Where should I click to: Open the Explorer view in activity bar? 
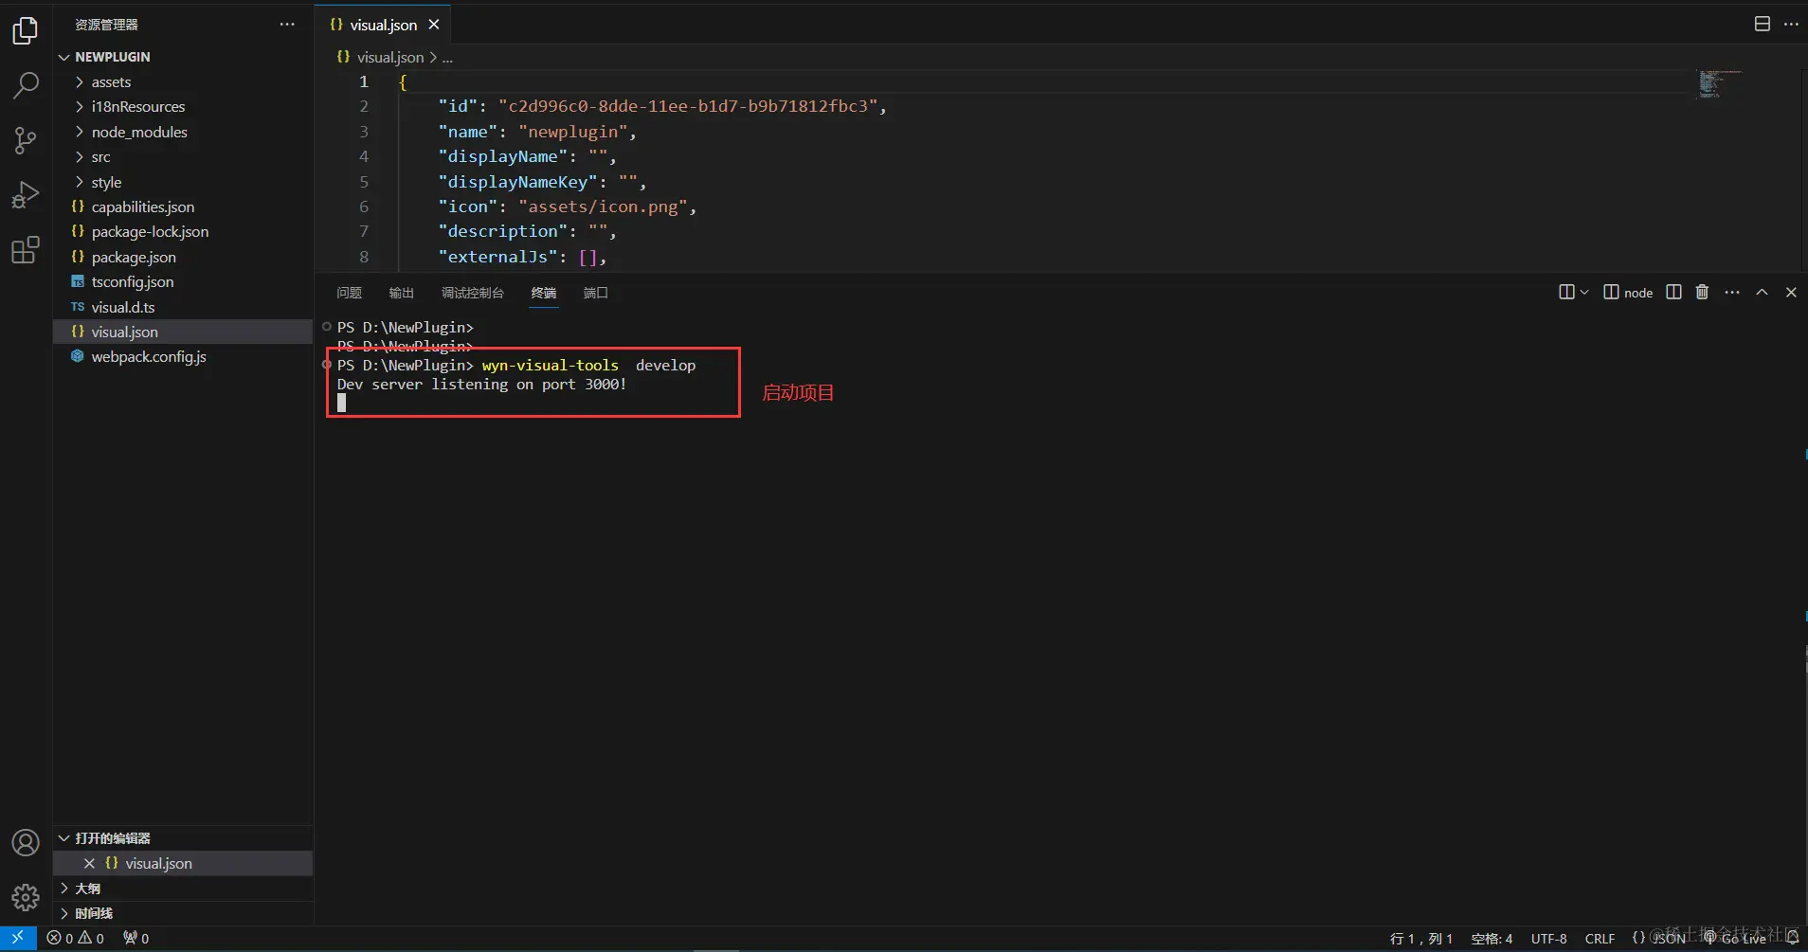26,31
